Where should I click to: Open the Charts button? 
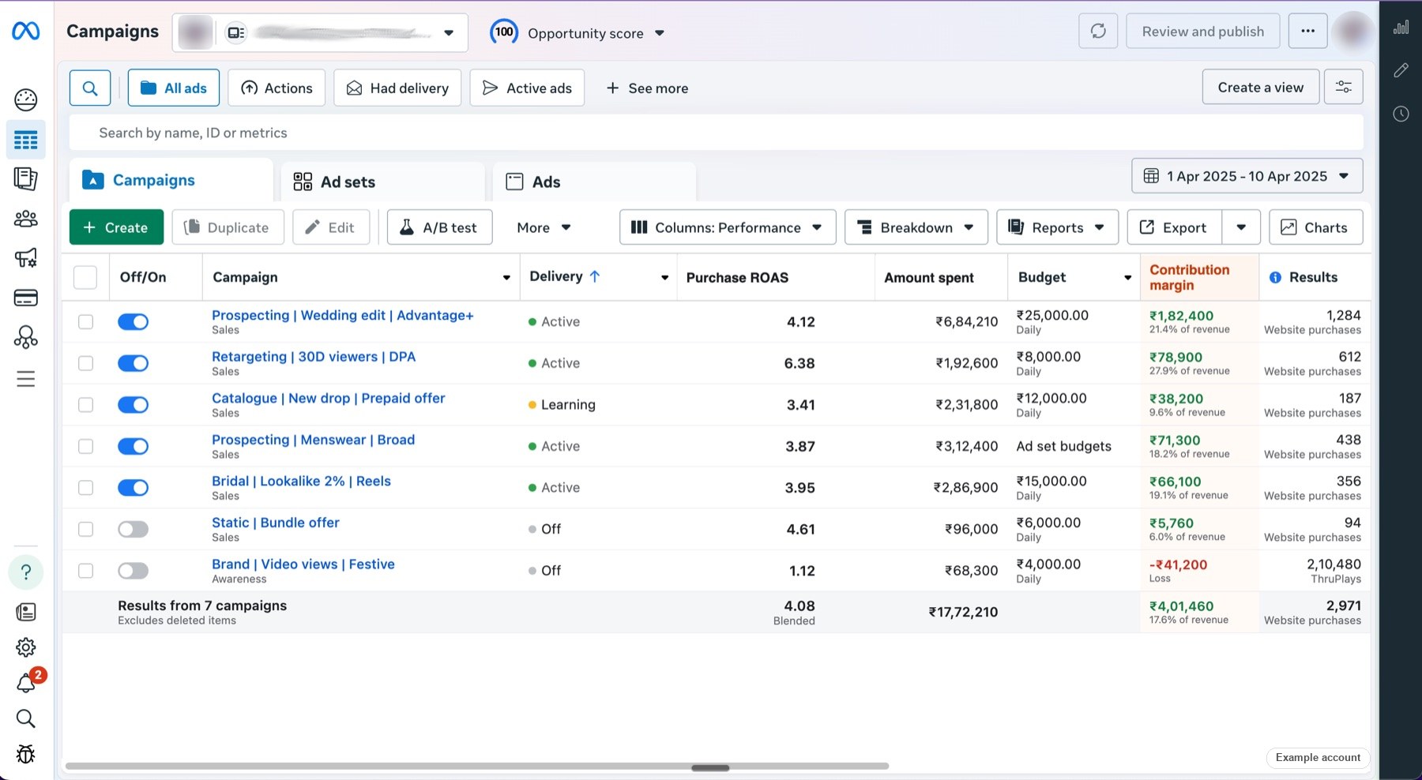tap(1315, 227)
